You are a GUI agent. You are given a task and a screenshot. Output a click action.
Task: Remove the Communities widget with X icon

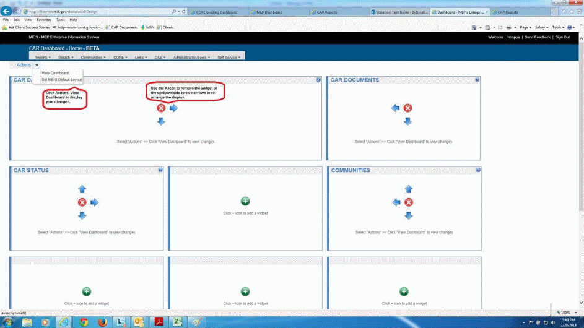click(x=409, y=202)
